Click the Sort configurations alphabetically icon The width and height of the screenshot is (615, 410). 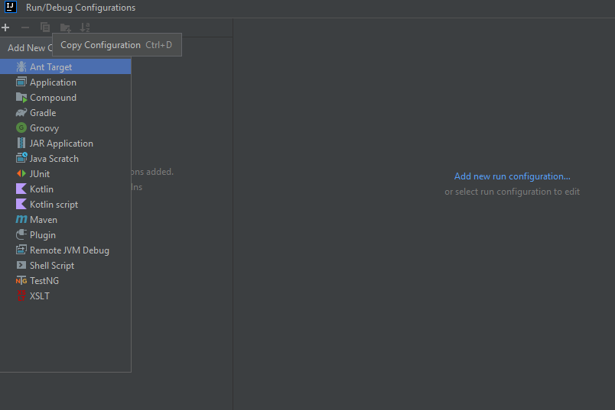click(85, 27)
